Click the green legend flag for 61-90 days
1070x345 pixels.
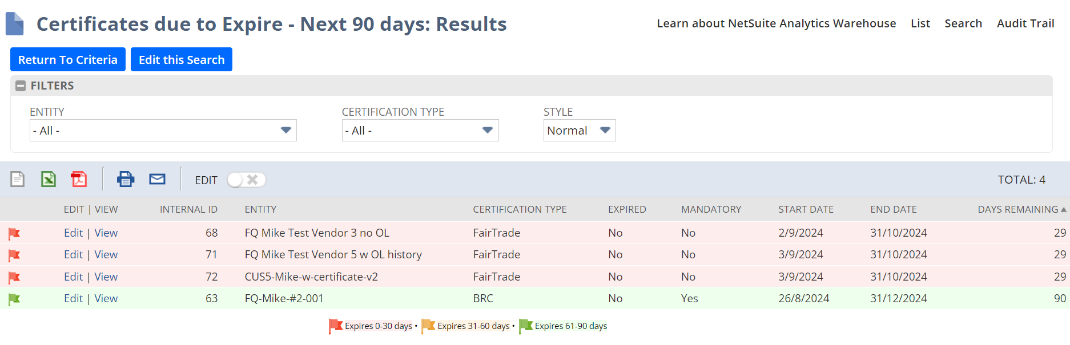[x=526, y=326]
